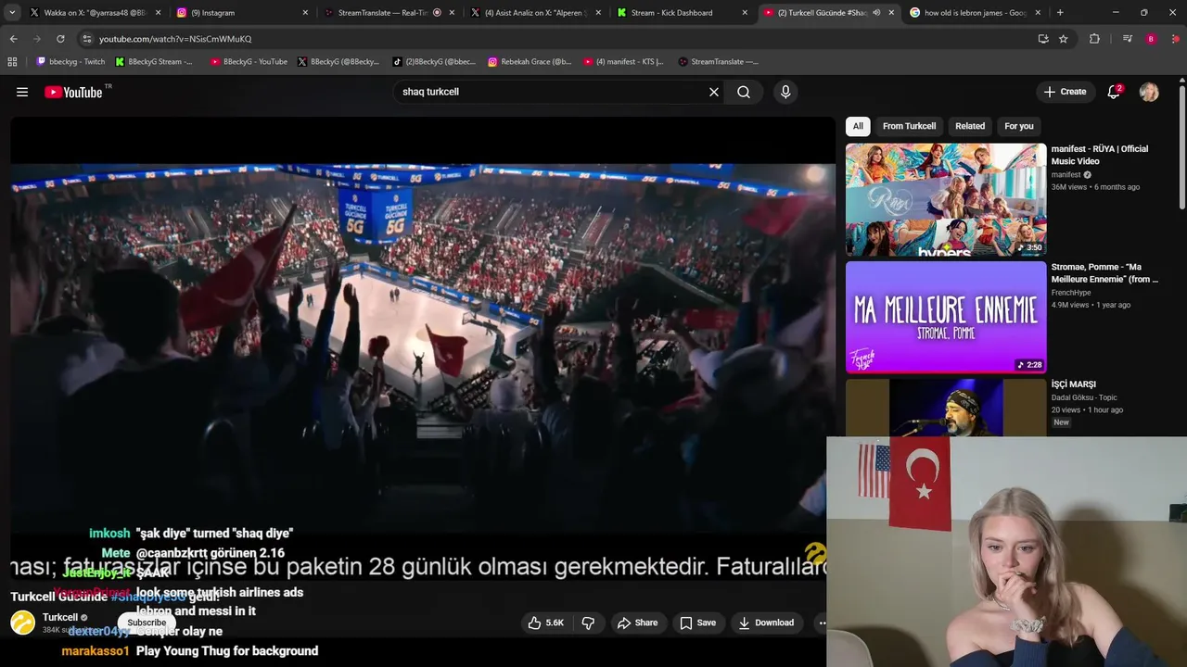The image size is (1187, 667).
Task: Save the video with the Save button
Action: click(x=697, y=623)
